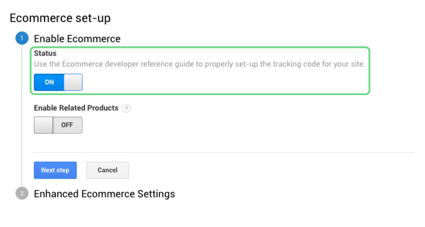Click the gray handle of Related Products switch

tap(43, 125)
